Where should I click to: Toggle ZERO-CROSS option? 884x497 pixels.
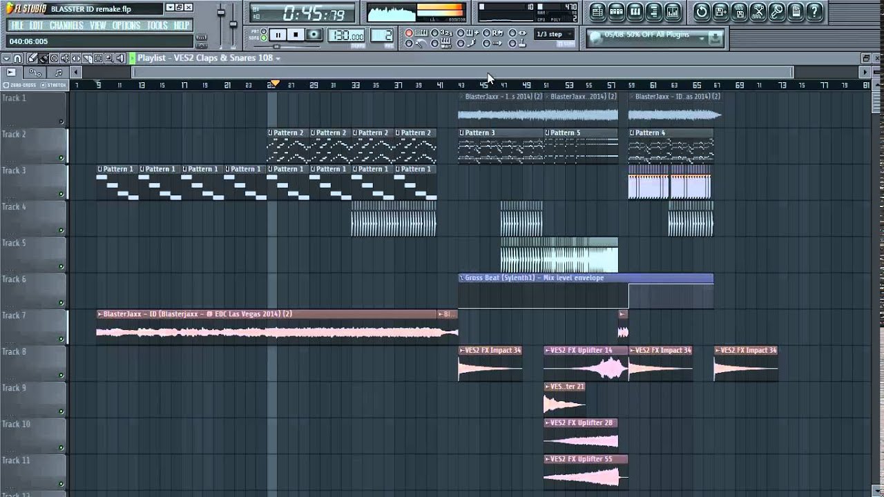point(20,86)
